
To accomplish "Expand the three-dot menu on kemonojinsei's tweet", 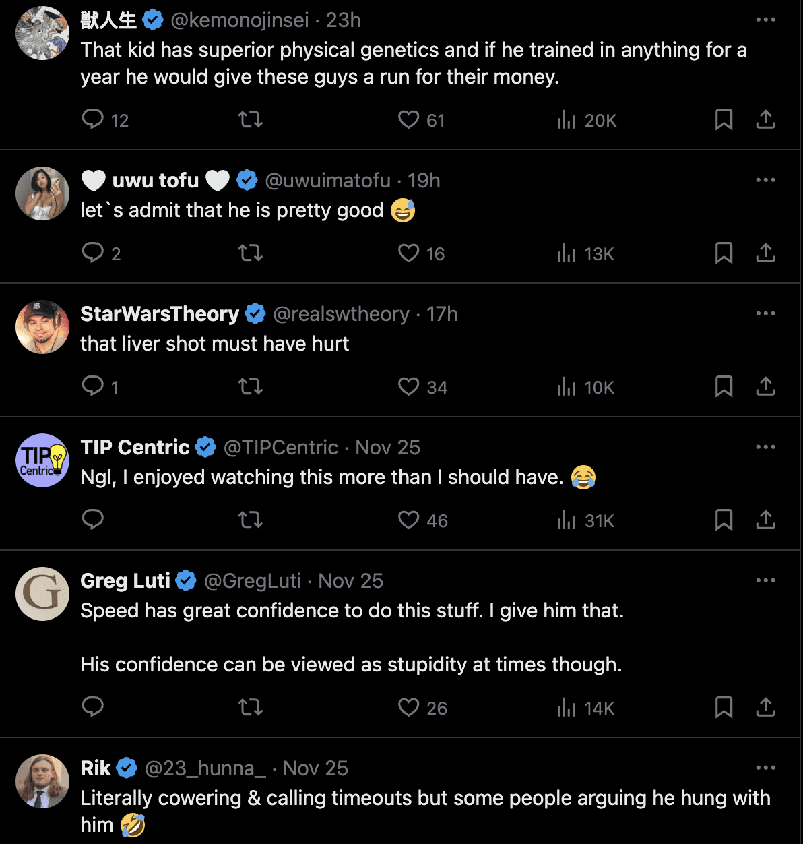I will [x=765, y=20].
